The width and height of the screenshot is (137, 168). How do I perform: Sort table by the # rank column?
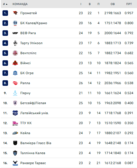(x=5, y=4)
